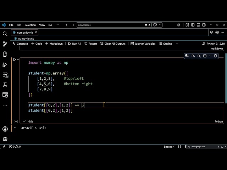This screenshot has height=170, width=227.
Task: Open the Testing flask view
Action: (x=5, y=85)
